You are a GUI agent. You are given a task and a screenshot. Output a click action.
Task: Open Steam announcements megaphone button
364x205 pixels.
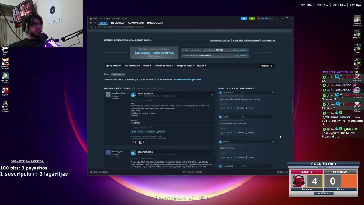click(x=244, y=19)
